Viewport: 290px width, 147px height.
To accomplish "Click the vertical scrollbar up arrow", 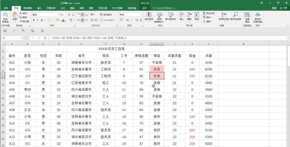I will 288,44.
